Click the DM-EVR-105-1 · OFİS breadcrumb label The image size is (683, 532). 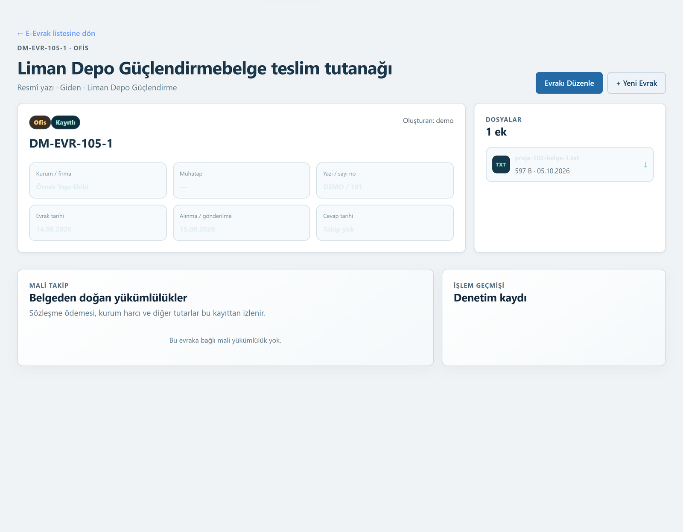pyautogui.click(x=53, y=48)
